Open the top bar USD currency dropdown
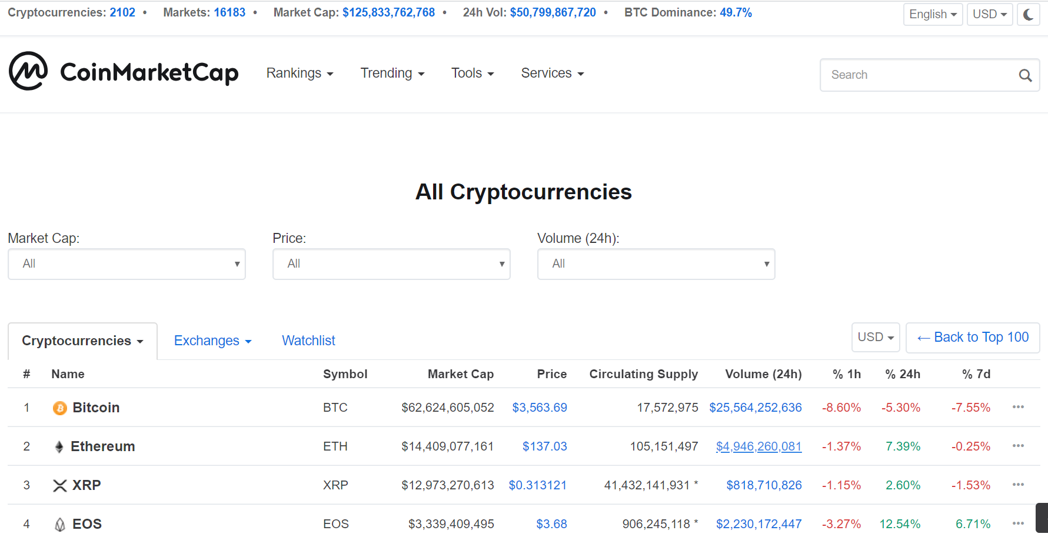Screen dimensions: 1048x537 990,14
